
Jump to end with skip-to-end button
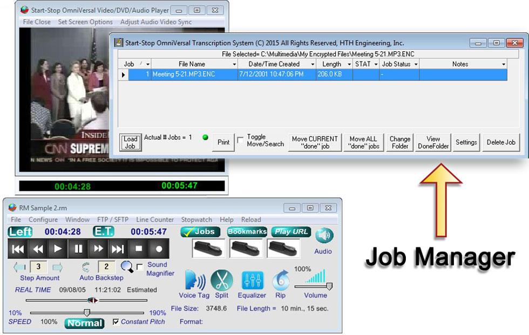click(118, 249)
